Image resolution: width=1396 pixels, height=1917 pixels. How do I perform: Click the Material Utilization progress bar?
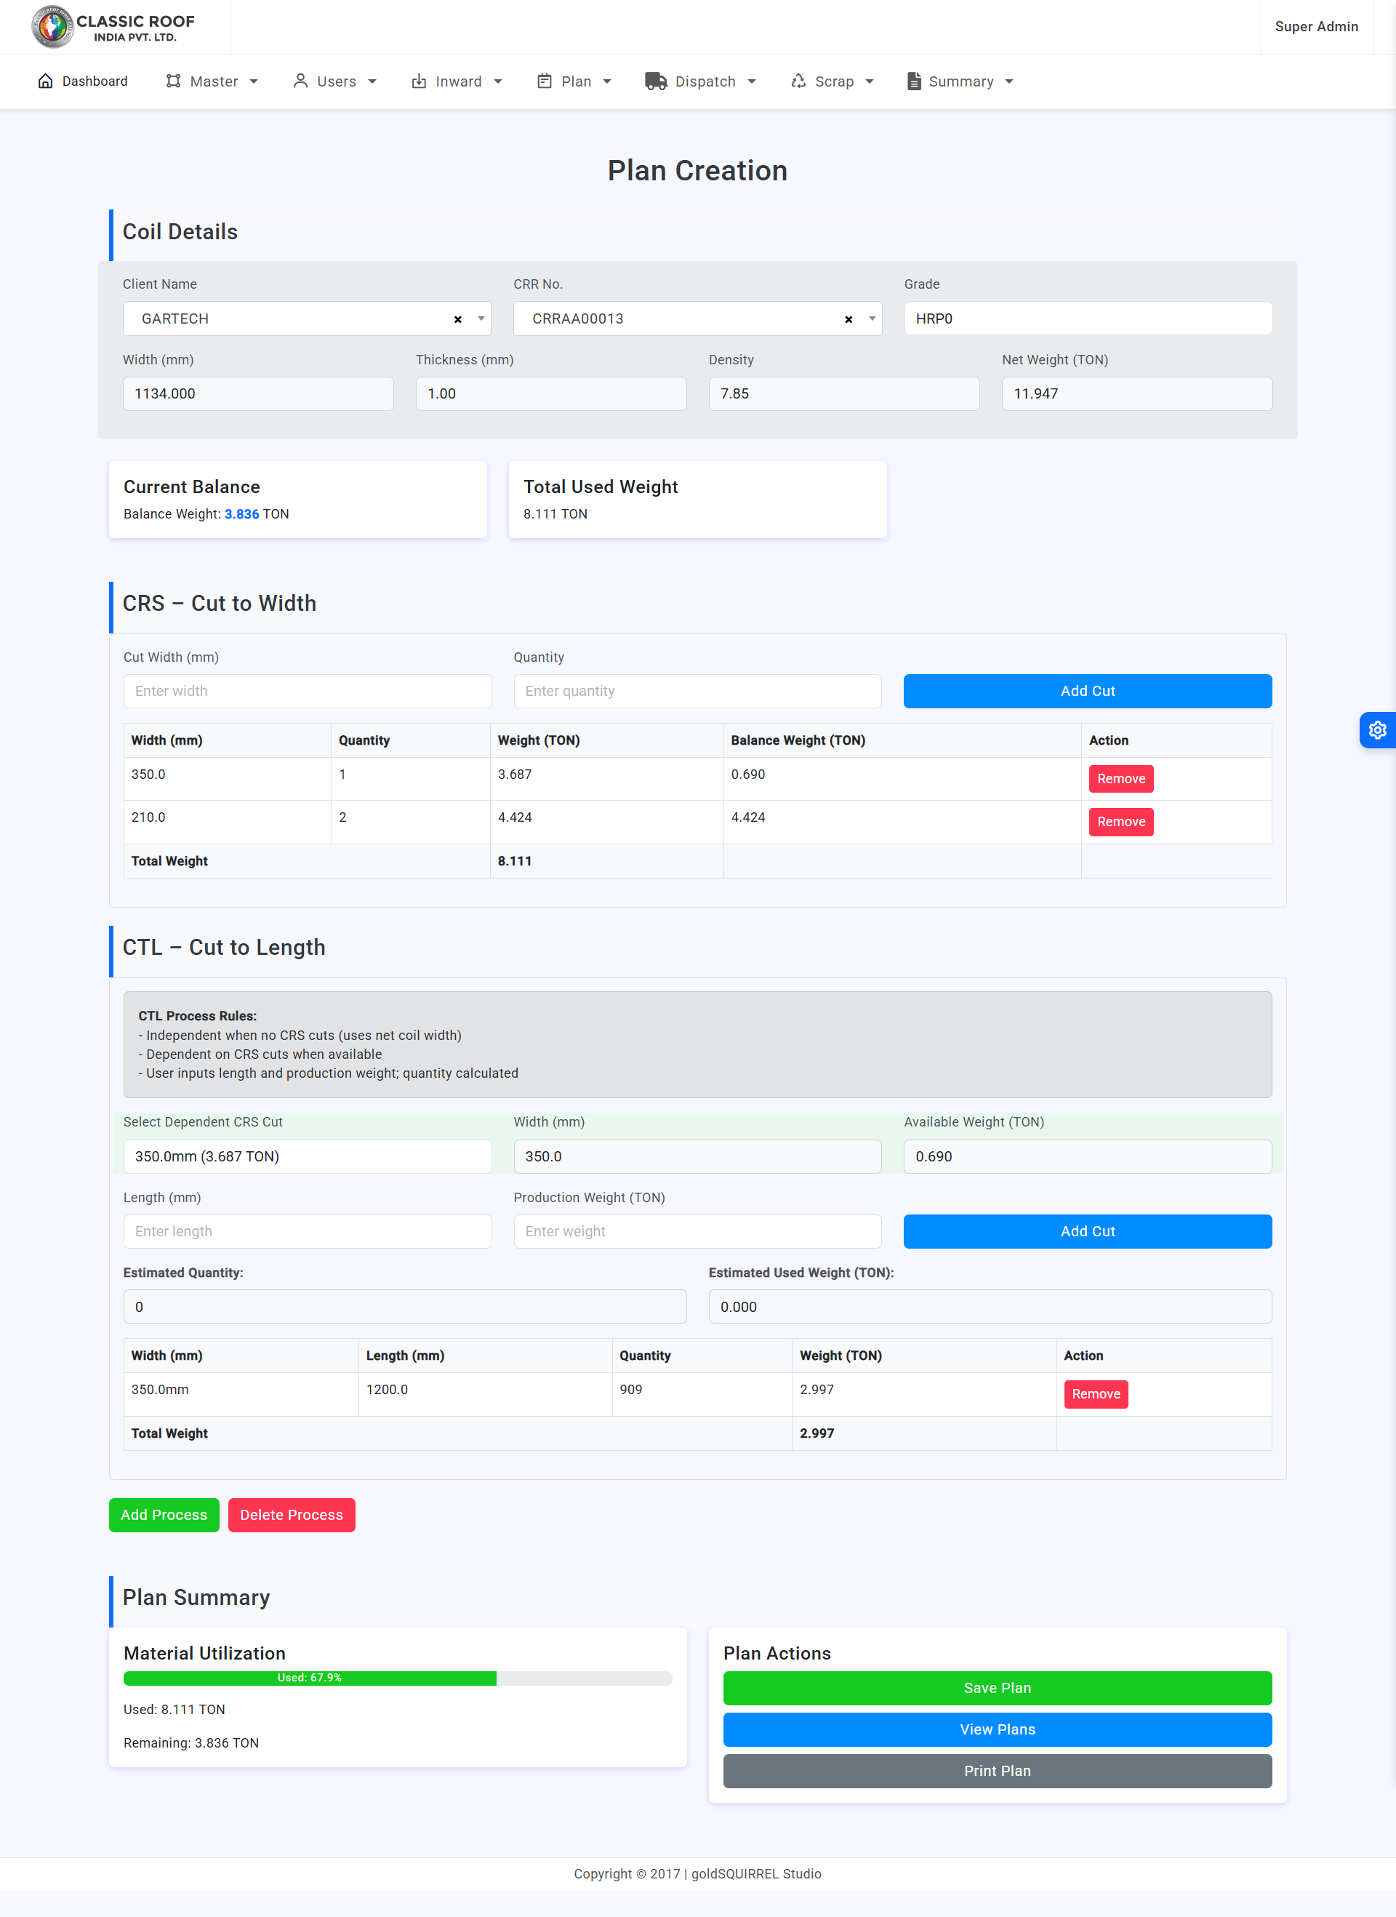pos(397,1678)
